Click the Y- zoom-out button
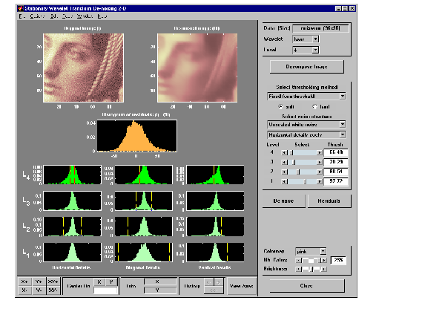This screenshot has height=309, width=445. [38, 289]
